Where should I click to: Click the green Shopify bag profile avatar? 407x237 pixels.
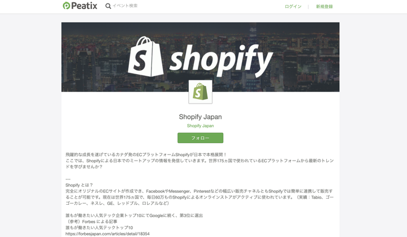coord(200,92)
